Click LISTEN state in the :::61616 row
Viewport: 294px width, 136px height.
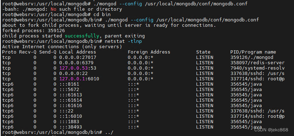point(204,106)
